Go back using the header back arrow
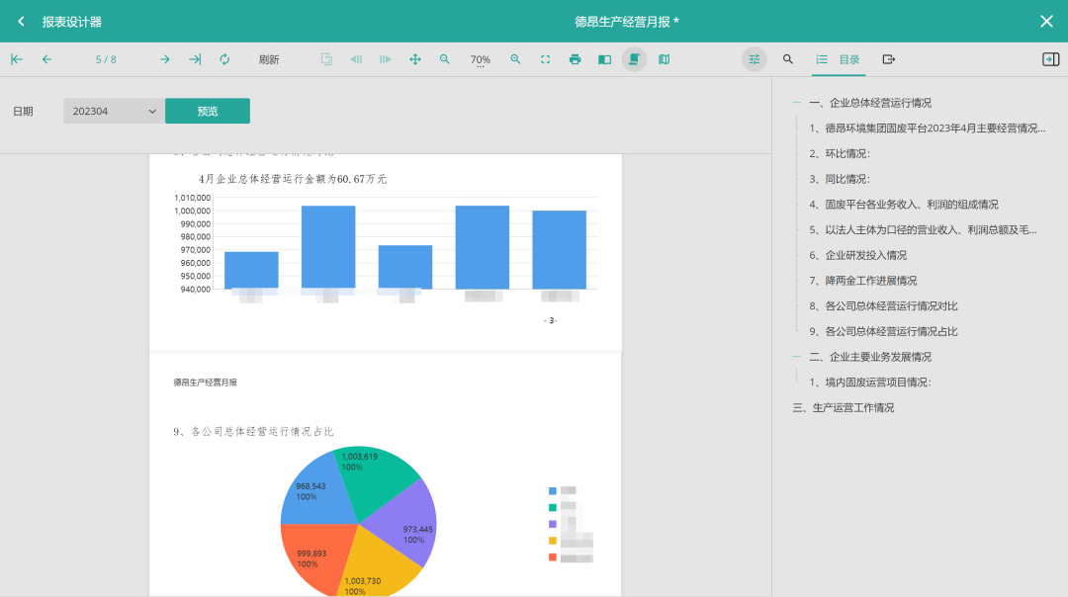This screenshot has width=1068, height=597. (21, 21)
